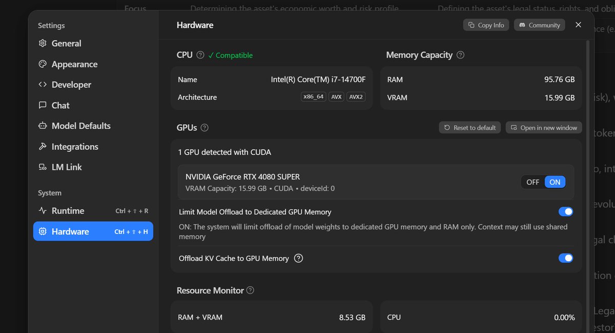Open the Integrations settings section

point(93,147)
